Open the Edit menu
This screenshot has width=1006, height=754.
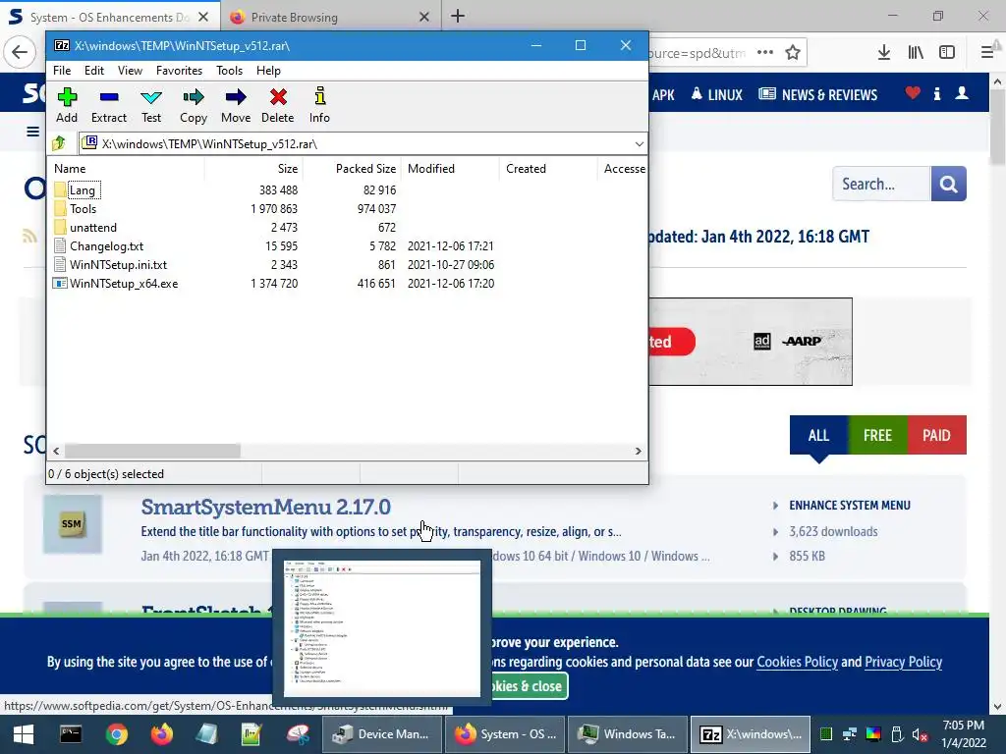coord(93,71)
